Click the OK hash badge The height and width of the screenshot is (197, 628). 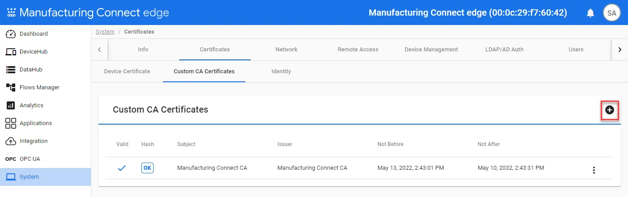pyautogui.click(x=147, y=168)
